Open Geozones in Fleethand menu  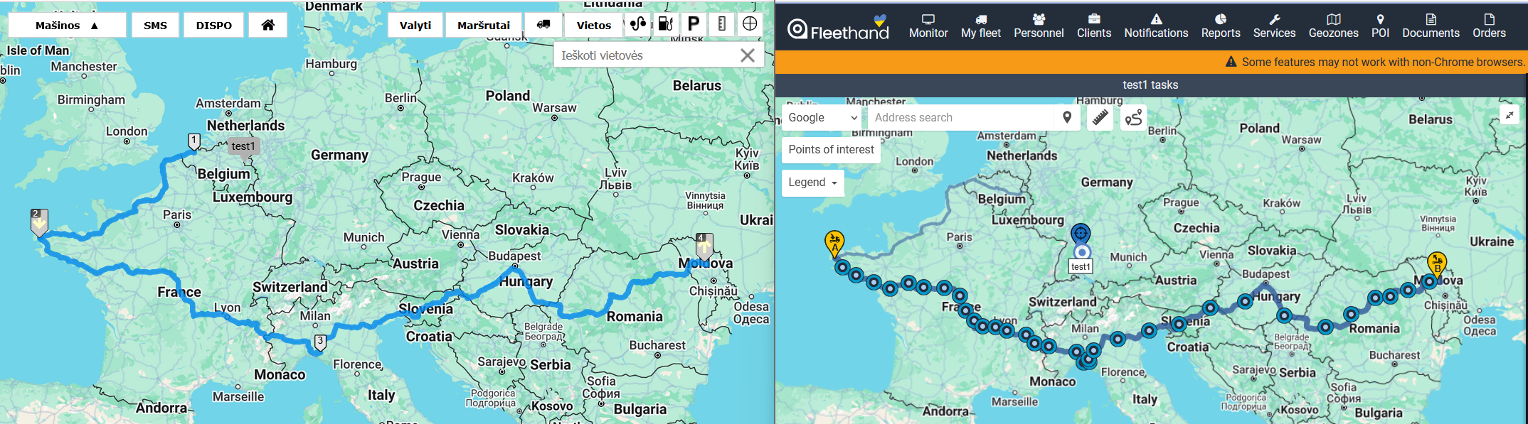tap(1333, 26)
